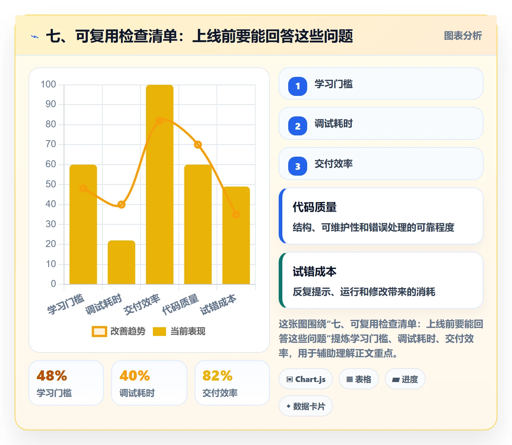Open the 调试耗时 list item
This screenshot has width=512, height=445.
pos(381,123)
